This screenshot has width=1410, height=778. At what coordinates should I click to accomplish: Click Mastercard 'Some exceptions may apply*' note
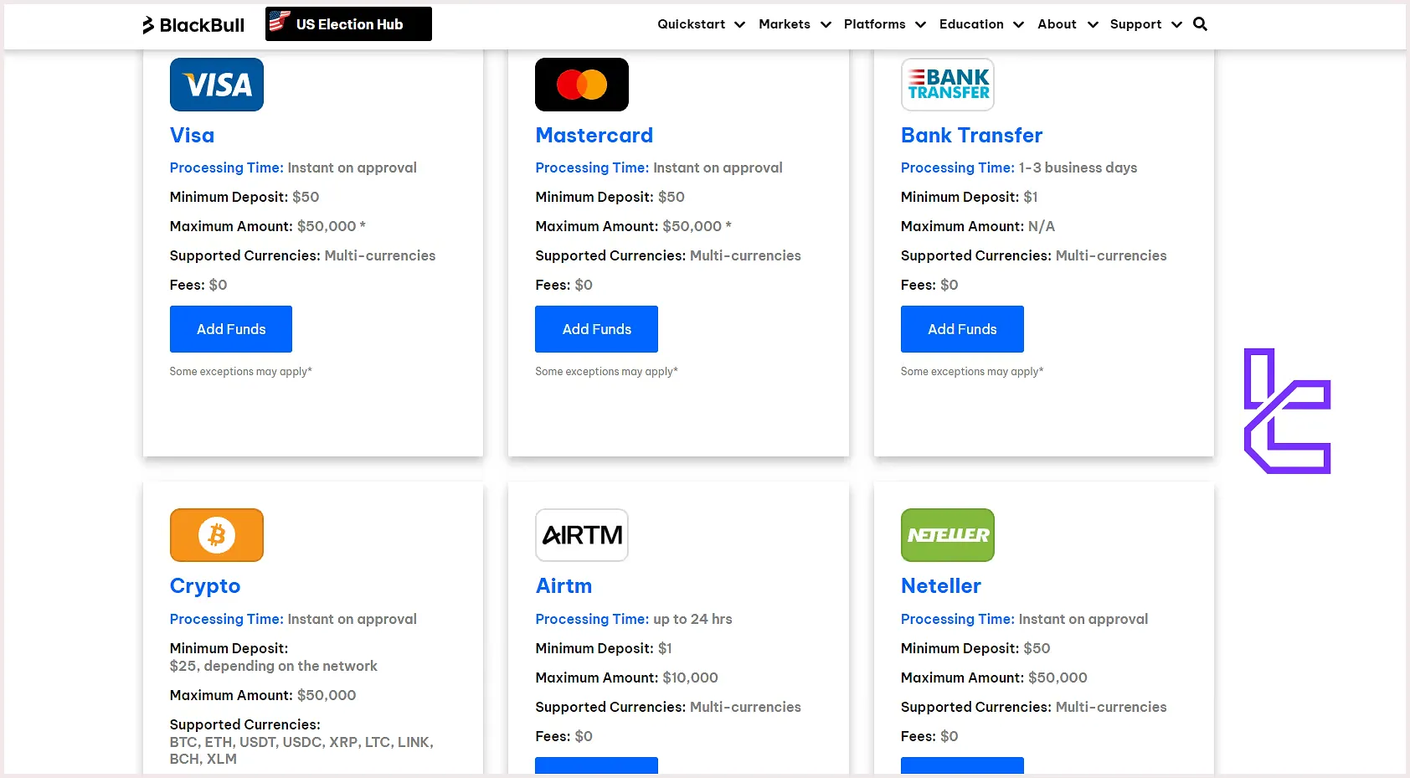click(x=606, y=372)
